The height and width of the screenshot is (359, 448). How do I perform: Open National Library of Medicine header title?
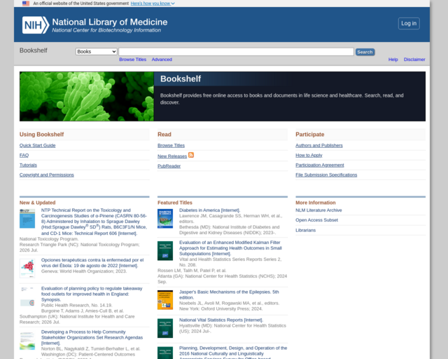pyautogui.click(x=110, y=22)
